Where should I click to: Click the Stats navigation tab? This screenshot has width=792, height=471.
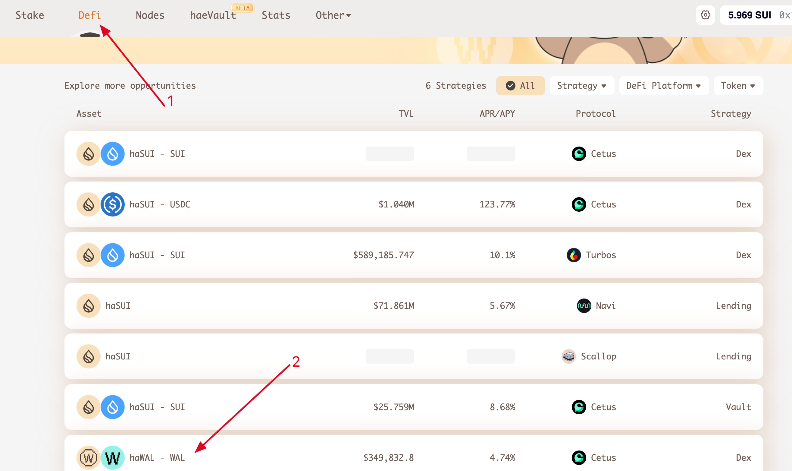(x=276, y=15)
